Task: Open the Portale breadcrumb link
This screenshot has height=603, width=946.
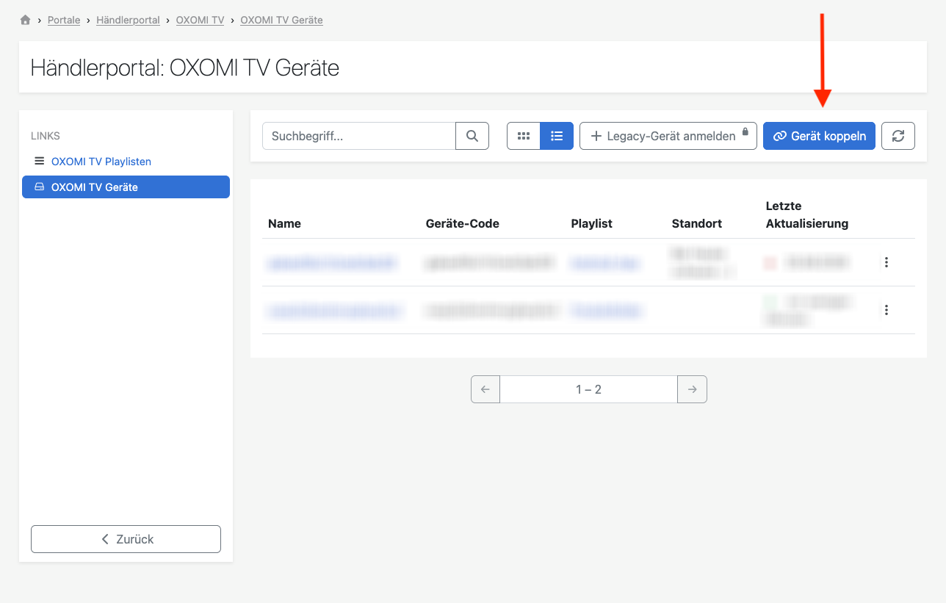Action: [x=64, y=20]
